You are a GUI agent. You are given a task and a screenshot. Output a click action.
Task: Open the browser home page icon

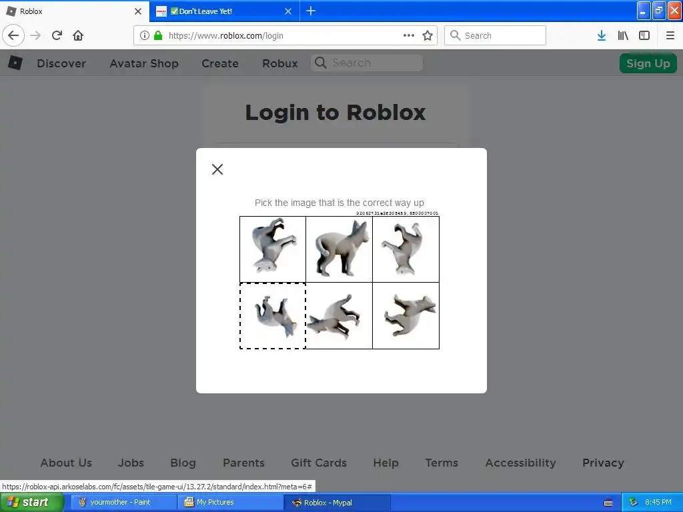click(78, 35)
